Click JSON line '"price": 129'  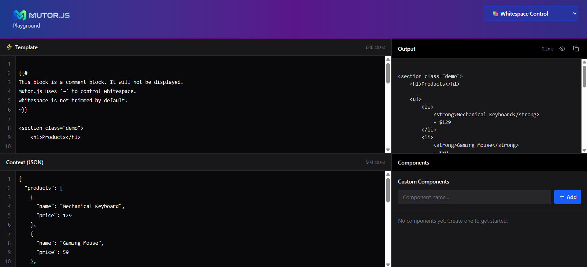[x=54, y=216]
